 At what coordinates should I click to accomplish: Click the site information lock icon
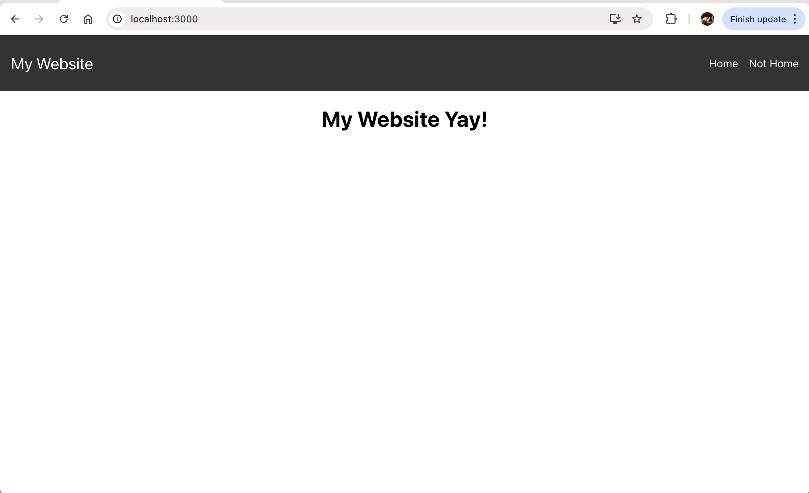coord(117,19)
